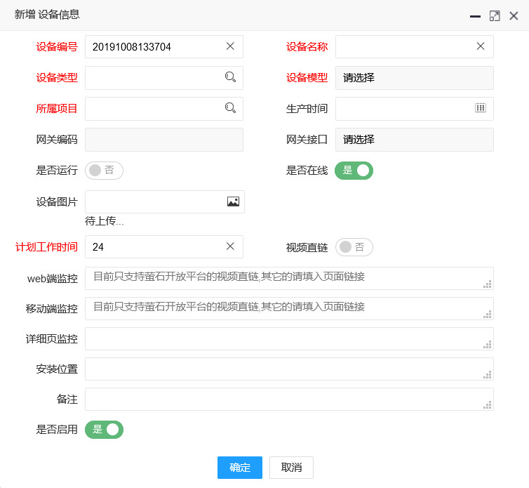Click the 取消 button
This screenshot has height=488, width=529.
[x=291, y=468]
